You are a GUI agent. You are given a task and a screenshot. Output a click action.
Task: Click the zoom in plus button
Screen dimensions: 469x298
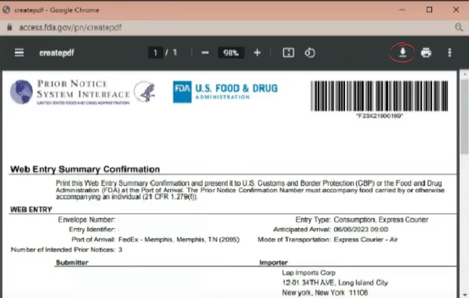pos(257,53)
